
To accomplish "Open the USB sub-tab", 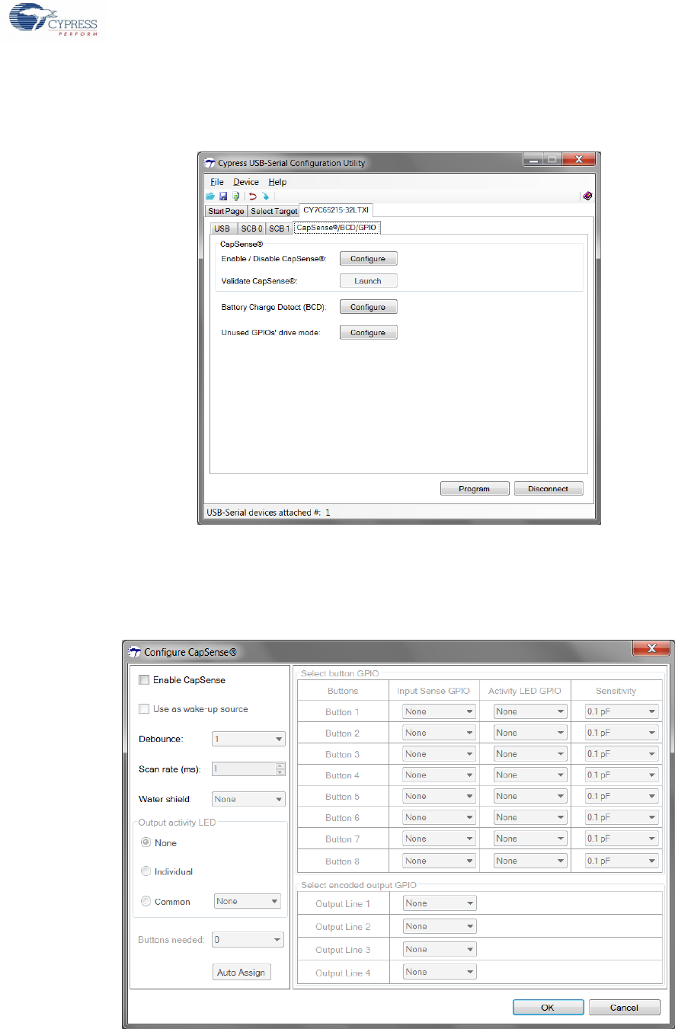I will tap(222, 228).
